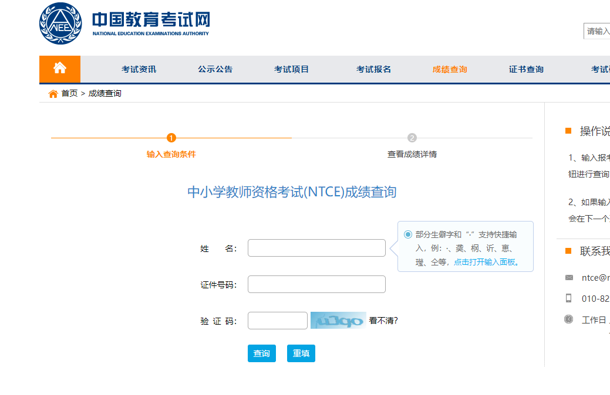The height and width of the screenshot is (395, 610).
Task: Open the 考试项目 menu
Action: [291, 69]
